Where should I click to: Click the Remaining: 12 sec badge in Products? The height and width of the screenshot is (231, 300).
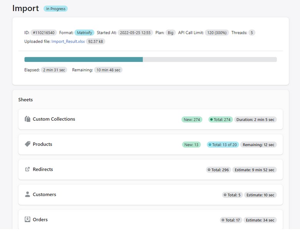pos(259,145)
